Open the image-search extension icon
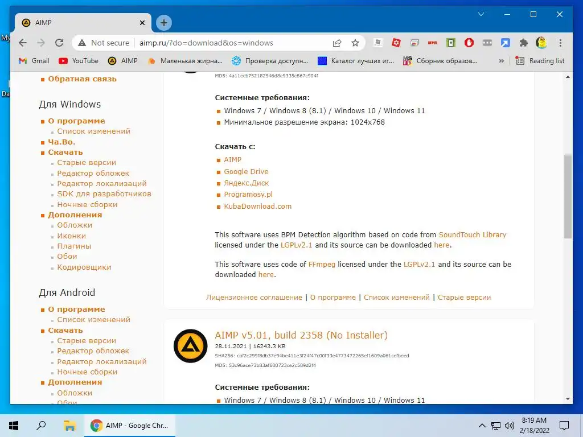Screen dimensions: 583x437 414,43
